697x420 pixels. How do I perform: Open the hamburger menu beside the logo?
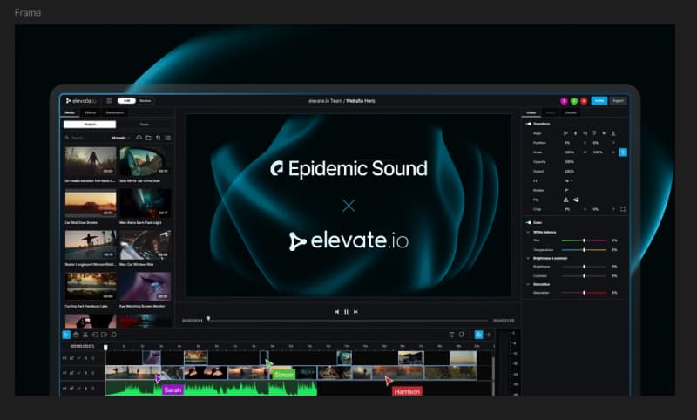[x=109, y=101]
